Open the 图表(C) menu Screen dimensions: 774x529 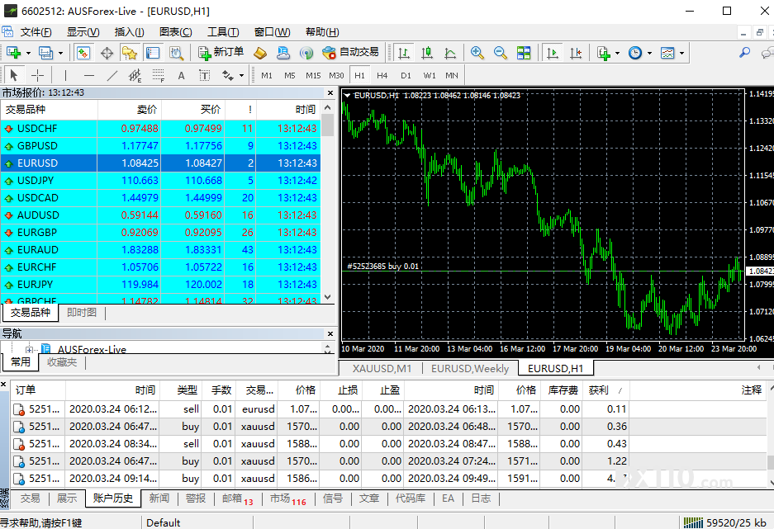[176, 32]
